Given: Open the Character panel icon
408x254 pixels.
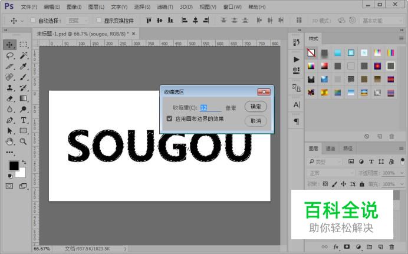Looking at the screenshot, I should pyautogui.click(x=297, y=105).
